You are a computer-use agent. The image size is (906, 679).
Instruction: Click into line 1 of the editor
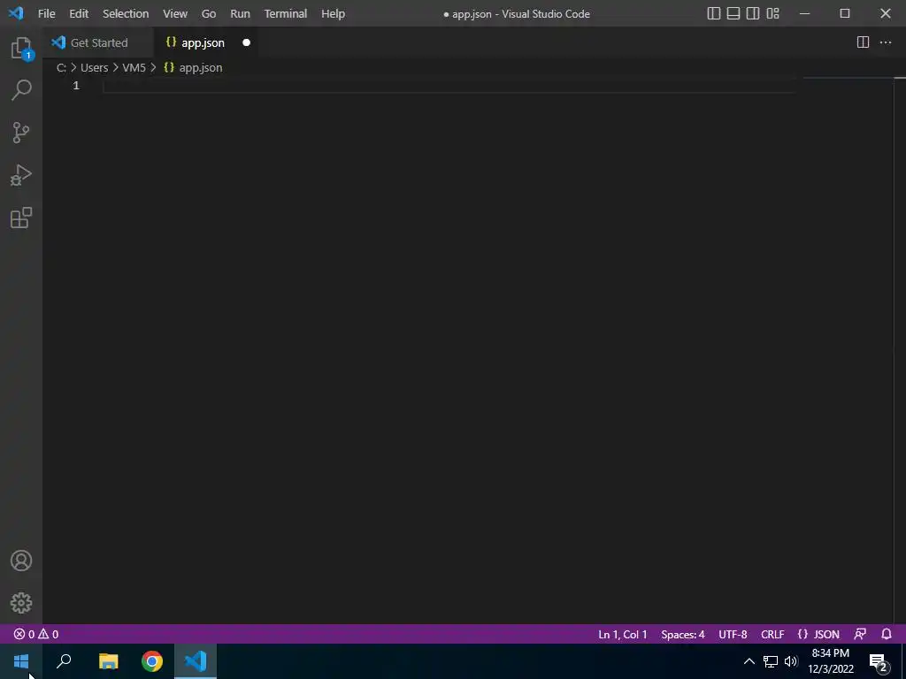449,86
